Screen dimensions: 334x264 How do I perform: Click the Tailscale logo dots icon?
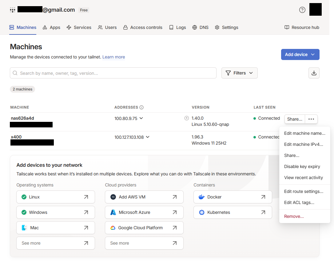(13, 10)
